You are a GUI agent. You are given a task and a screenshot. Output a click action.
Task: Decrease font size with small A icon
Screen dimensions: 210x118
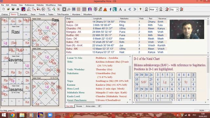[125, 10]
